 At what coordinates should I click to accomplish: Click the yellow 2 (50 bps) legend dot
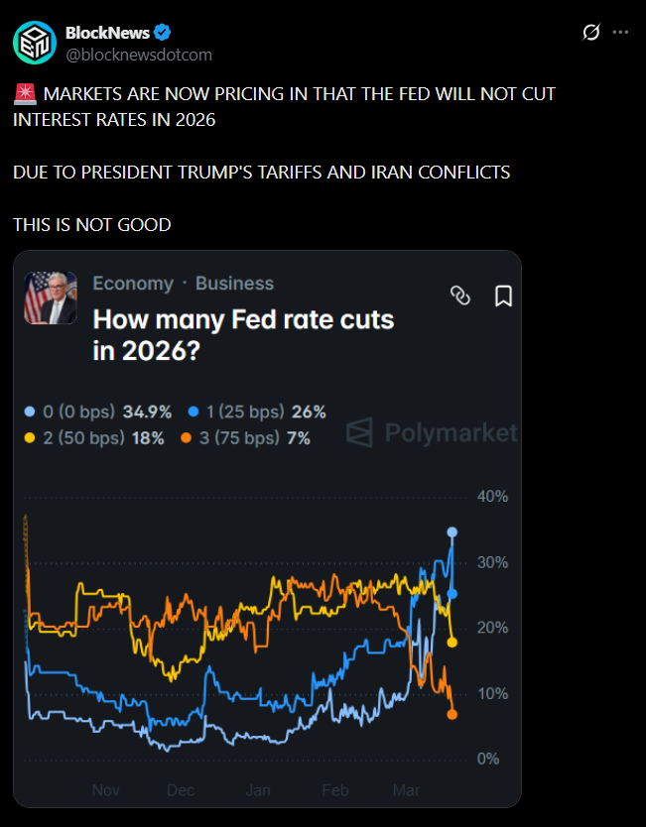[x=30, y=438]
